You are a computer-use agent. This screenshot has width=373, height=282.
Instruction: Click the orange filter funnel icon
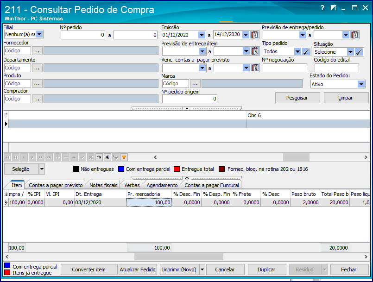pos(124,157)
